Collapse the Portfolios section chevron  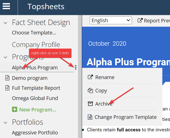coord(5,122)
